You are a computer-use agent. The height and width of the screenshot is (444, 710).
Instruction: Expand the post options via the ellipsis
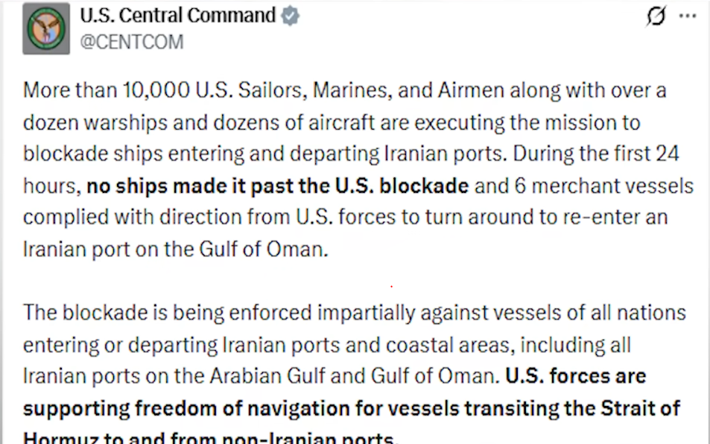click(x=689, y=16)
